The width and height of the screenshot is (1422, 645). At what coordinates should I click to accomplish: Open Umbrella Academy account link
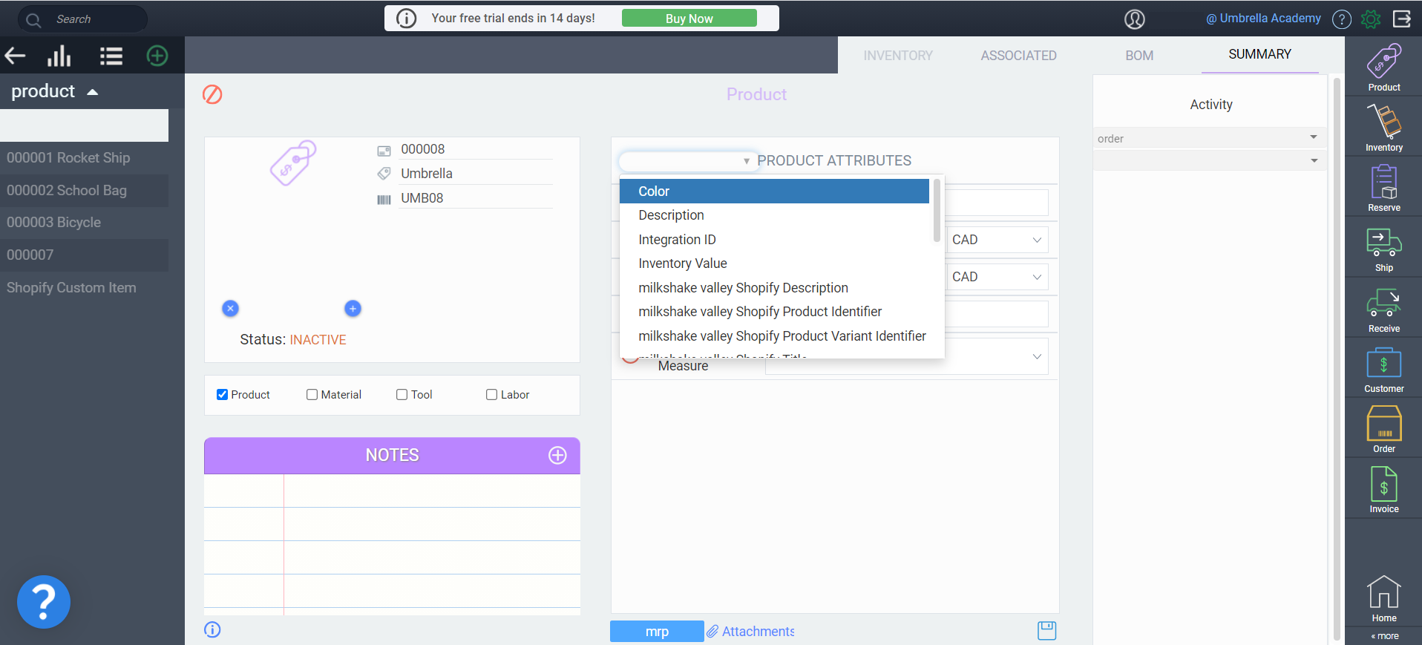click(x=1263, y=19)
